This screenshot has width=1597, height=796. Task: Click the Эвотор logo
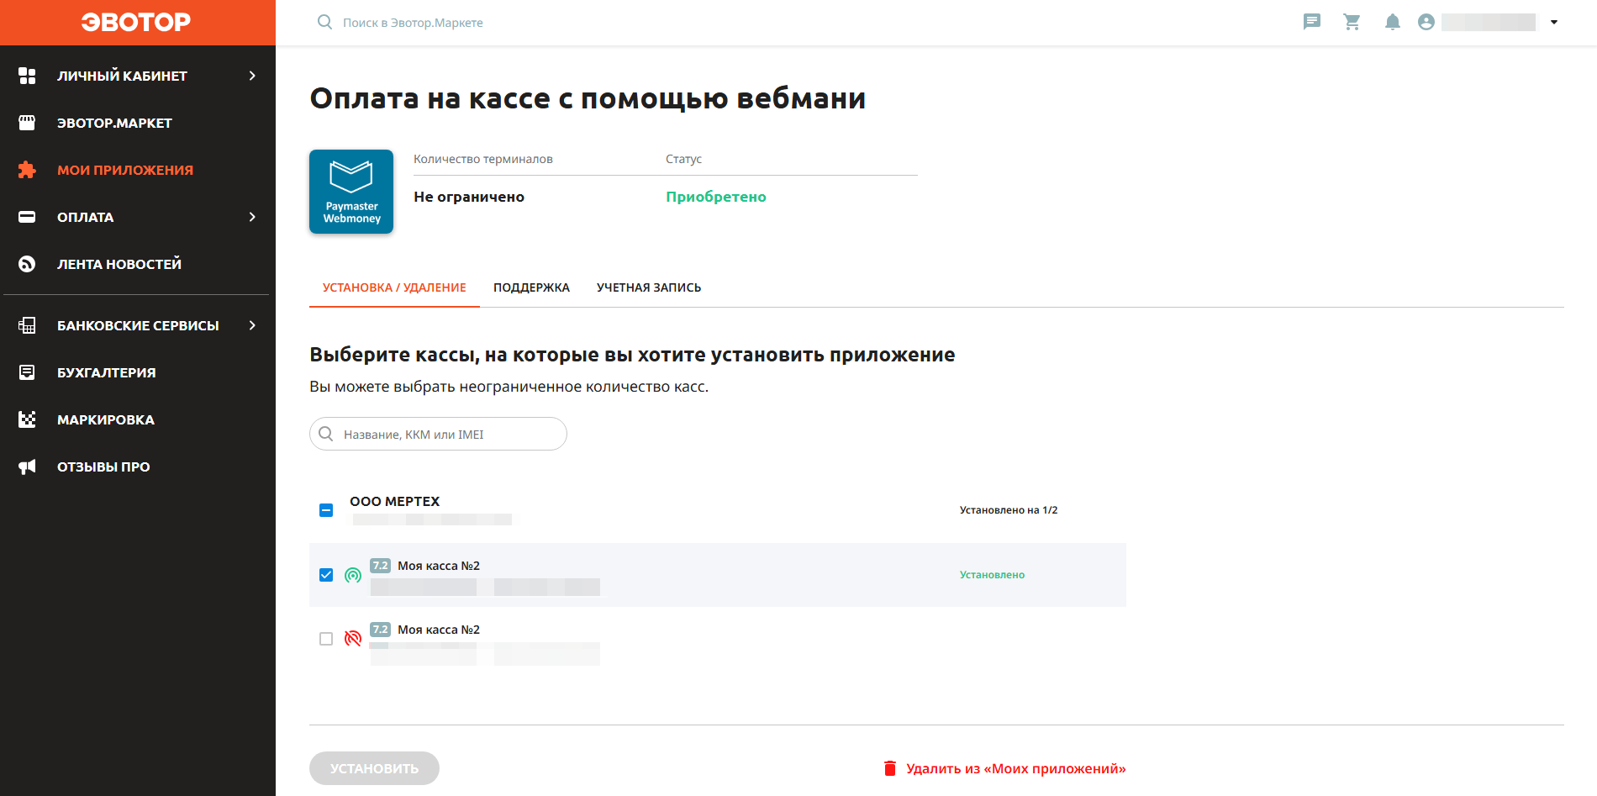click(136, 22)
